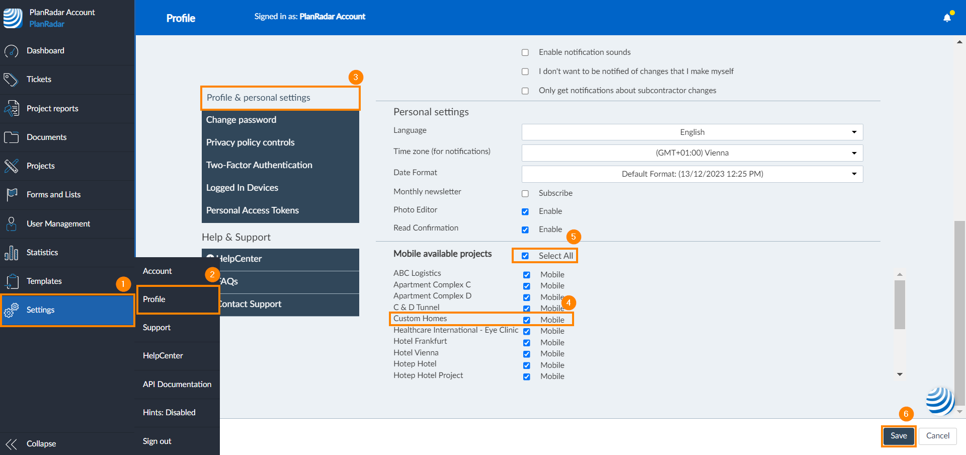Open Project reports icon in sidebar
This screenshot has height=455, width=966.
11,109
